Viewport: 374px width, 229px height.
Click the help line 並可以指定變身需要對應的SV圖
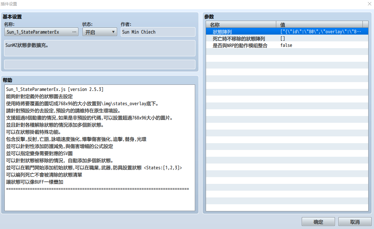coord(39,153)
